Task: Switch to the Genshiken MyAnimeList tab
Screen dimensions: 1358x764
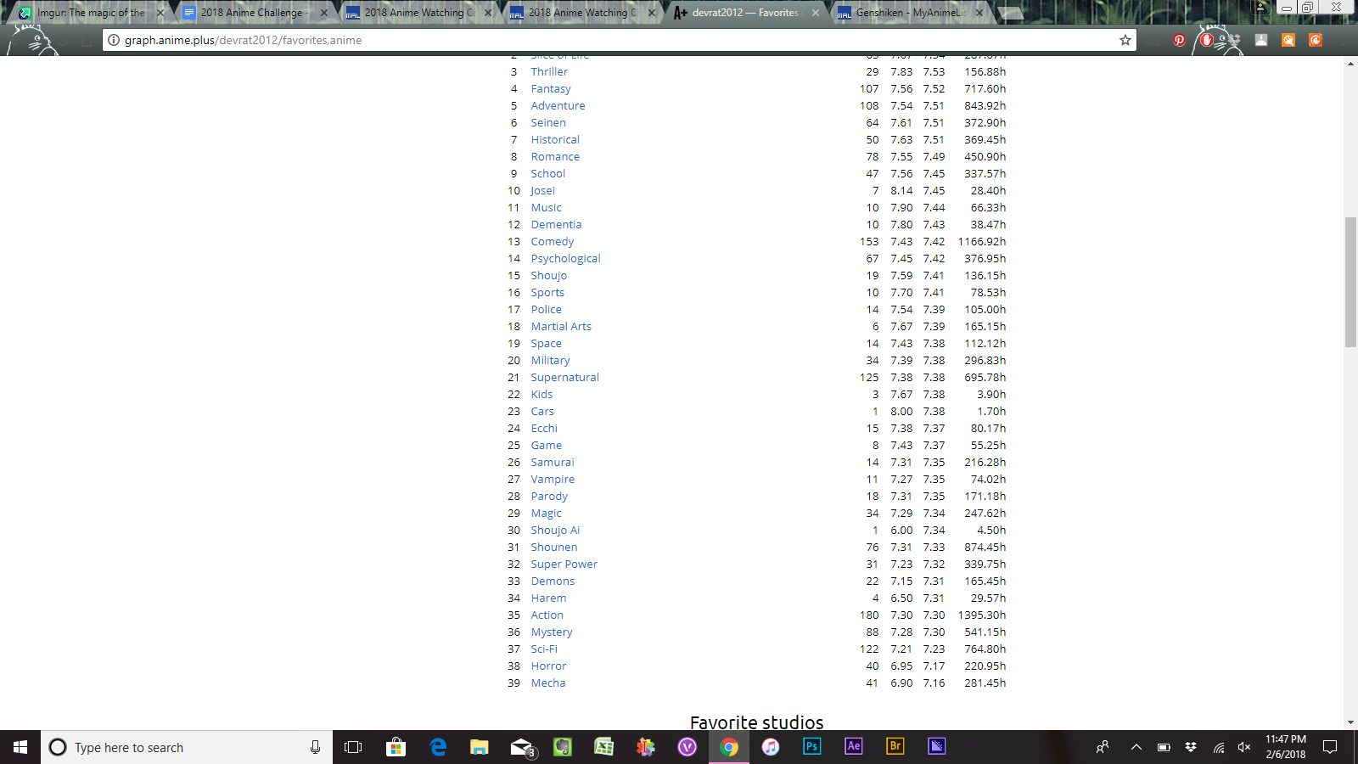Action: [x=911, y=13]
